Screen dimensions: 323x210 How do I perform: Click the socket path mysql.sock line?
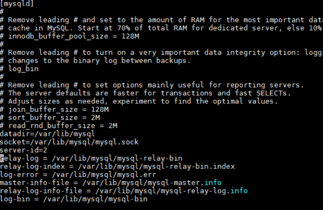tap(69, 142)
